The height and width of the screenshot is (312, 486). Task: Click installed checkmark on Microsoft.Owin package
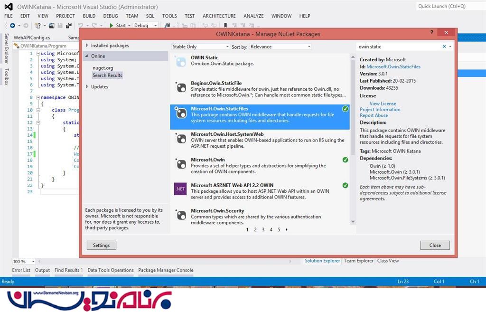click(x=345, y=160)
